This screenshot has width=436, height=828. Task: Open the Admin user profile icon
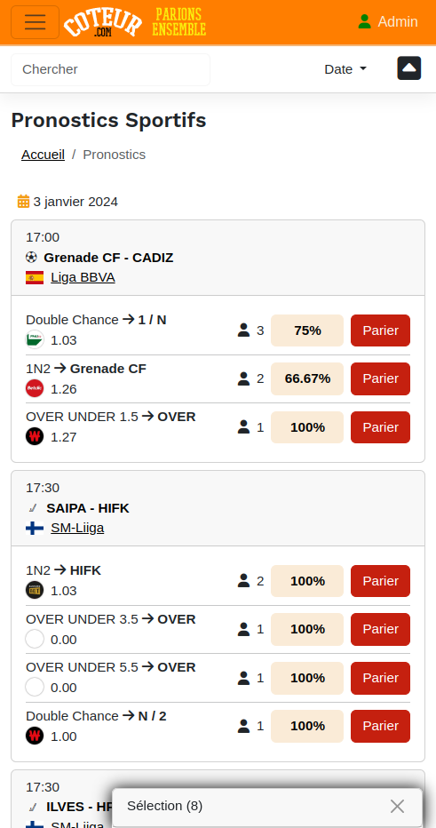[x=364, y=21]
